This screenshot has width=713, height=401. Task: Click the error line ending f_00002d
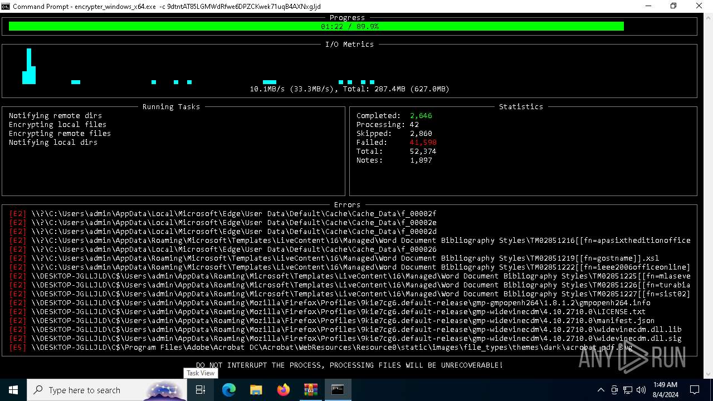coord(223,232)
